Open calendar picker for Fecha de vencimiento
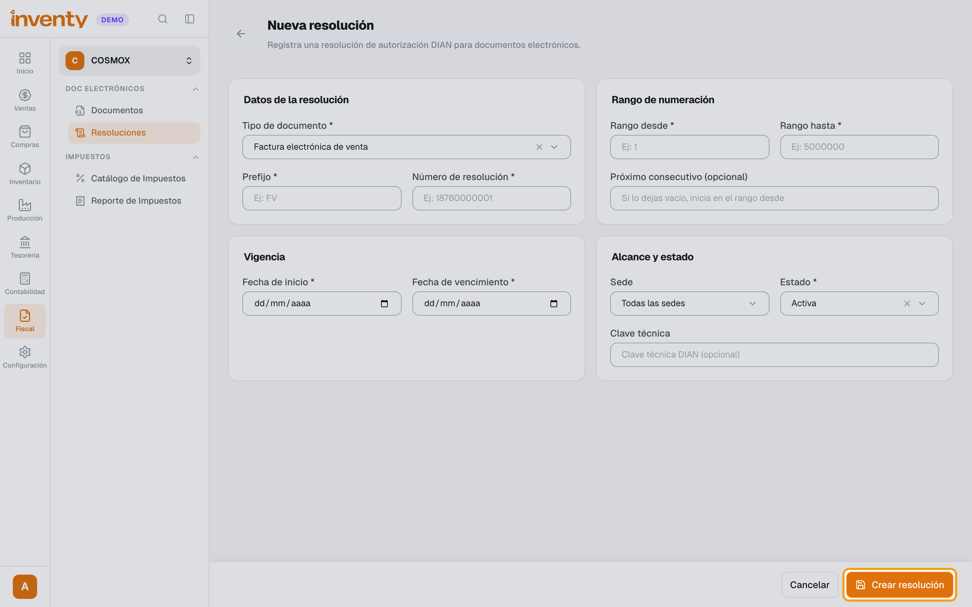972x607 pixels. click(x=553, y=303)
